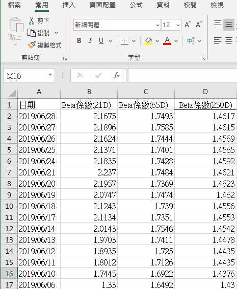Open the 公式 ribbon tab
Screen dimensions: 237x289
(136, 5)
